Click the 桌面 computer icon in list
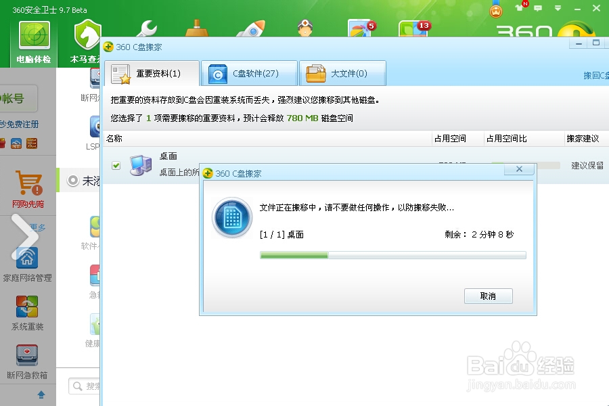Image resolution: width=609 pixels, height=406 pixels. pyautogui.click(x=141, y=165)
